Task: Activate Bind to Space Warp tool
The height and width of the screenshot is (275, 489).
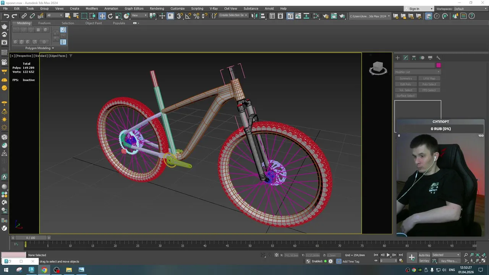Action: (x=40, y=16)
